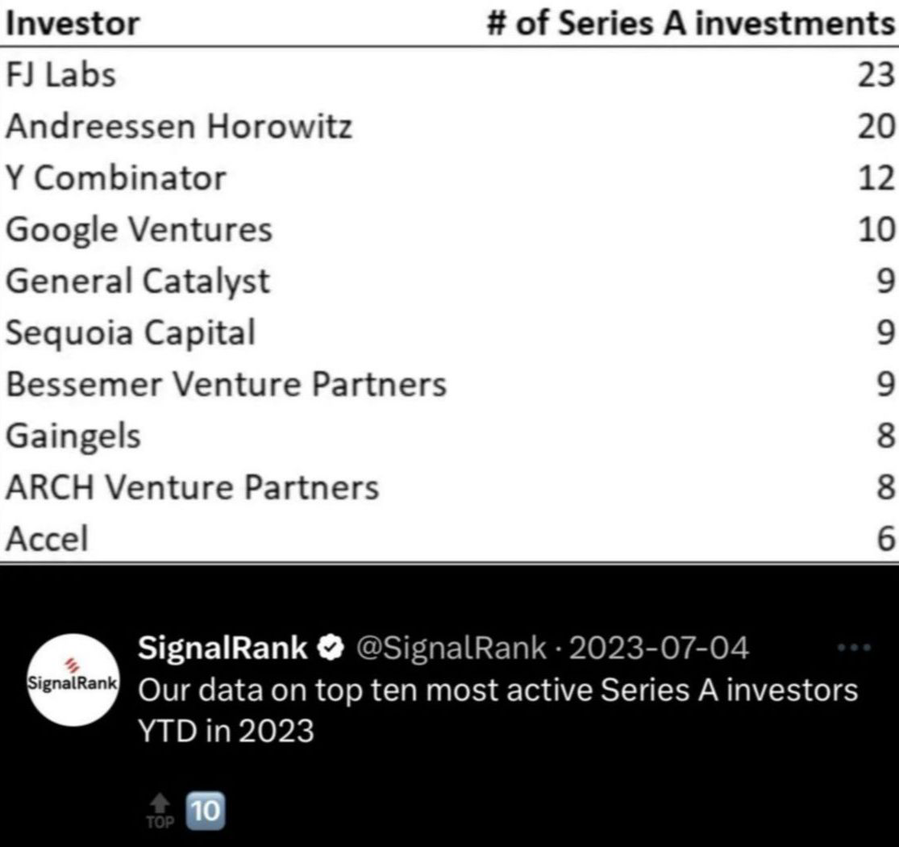Click the # of Series A investments header

(x=690, y=24)
